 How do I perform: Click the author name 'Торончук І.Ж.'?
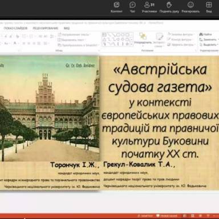pyautogui.click(x=75, y=165)
